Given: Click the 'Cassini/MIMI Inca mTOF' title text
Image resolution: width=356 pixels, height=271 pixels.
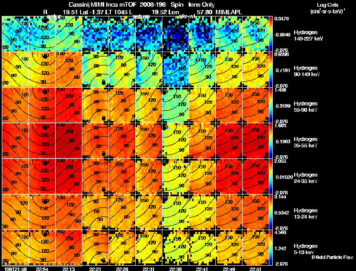Looking at the screenshot, I should point(102,5).
